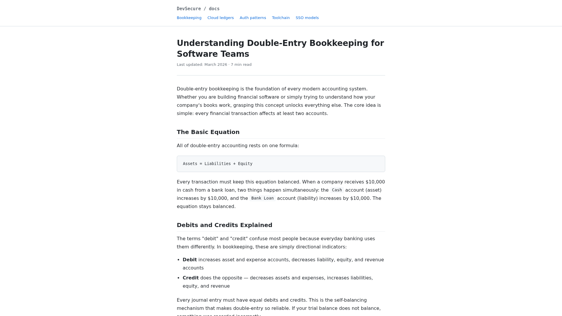The image size is (562, 316).
Task: Click the inline Cash code label
Action: pos(337,190)
